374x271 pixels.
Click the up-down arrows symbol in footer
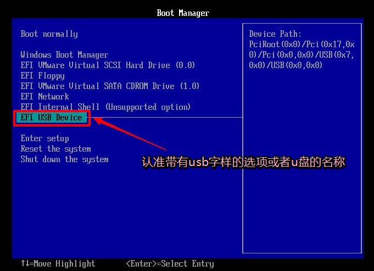pyautogui.click(x=25, y=264)
